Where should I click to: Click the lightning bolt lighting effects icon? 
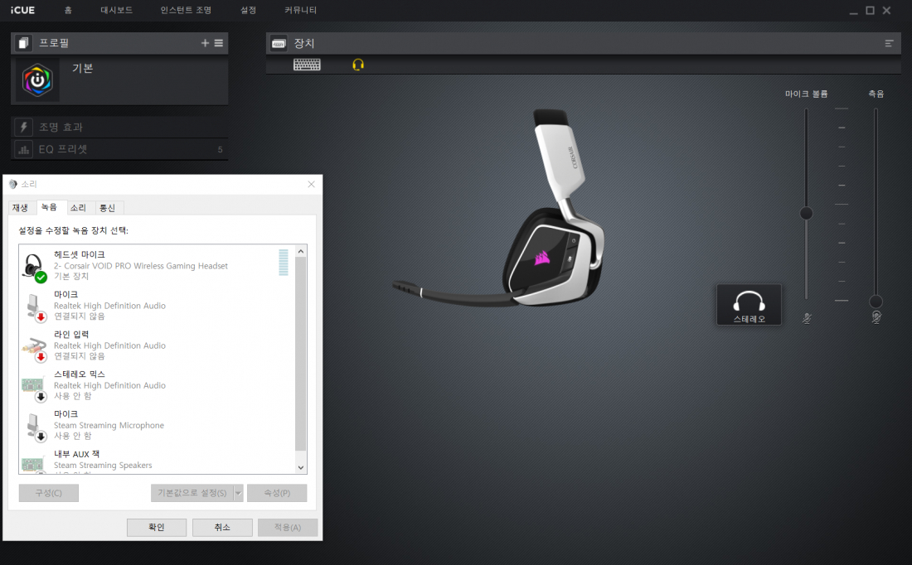[x=23, y=128]
